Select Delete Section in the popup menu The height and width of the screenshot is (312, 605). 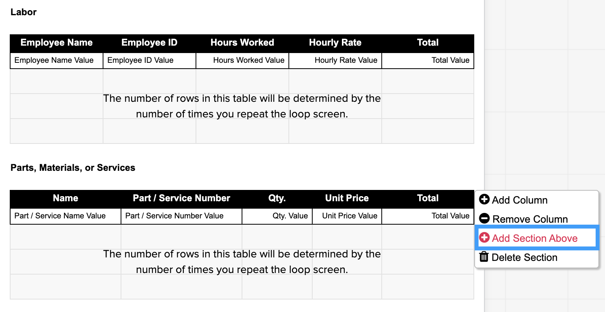[536, 257]
